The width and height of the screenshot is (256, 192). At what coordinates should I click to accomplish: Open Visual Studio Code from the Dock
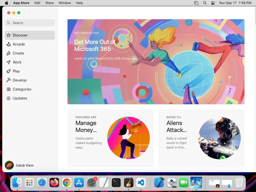141,182
